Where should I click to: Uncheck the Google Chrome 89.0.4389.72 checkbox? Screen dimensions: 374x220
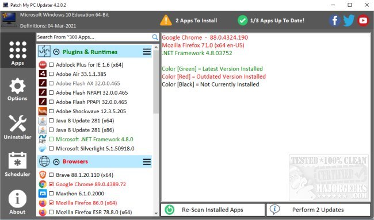tap(51, 184)
